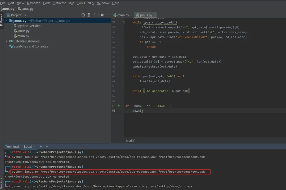The width and height of the screenshot is (286, 190).
Task: Switch to the main.py editor tab
Action: click(123, 15)
